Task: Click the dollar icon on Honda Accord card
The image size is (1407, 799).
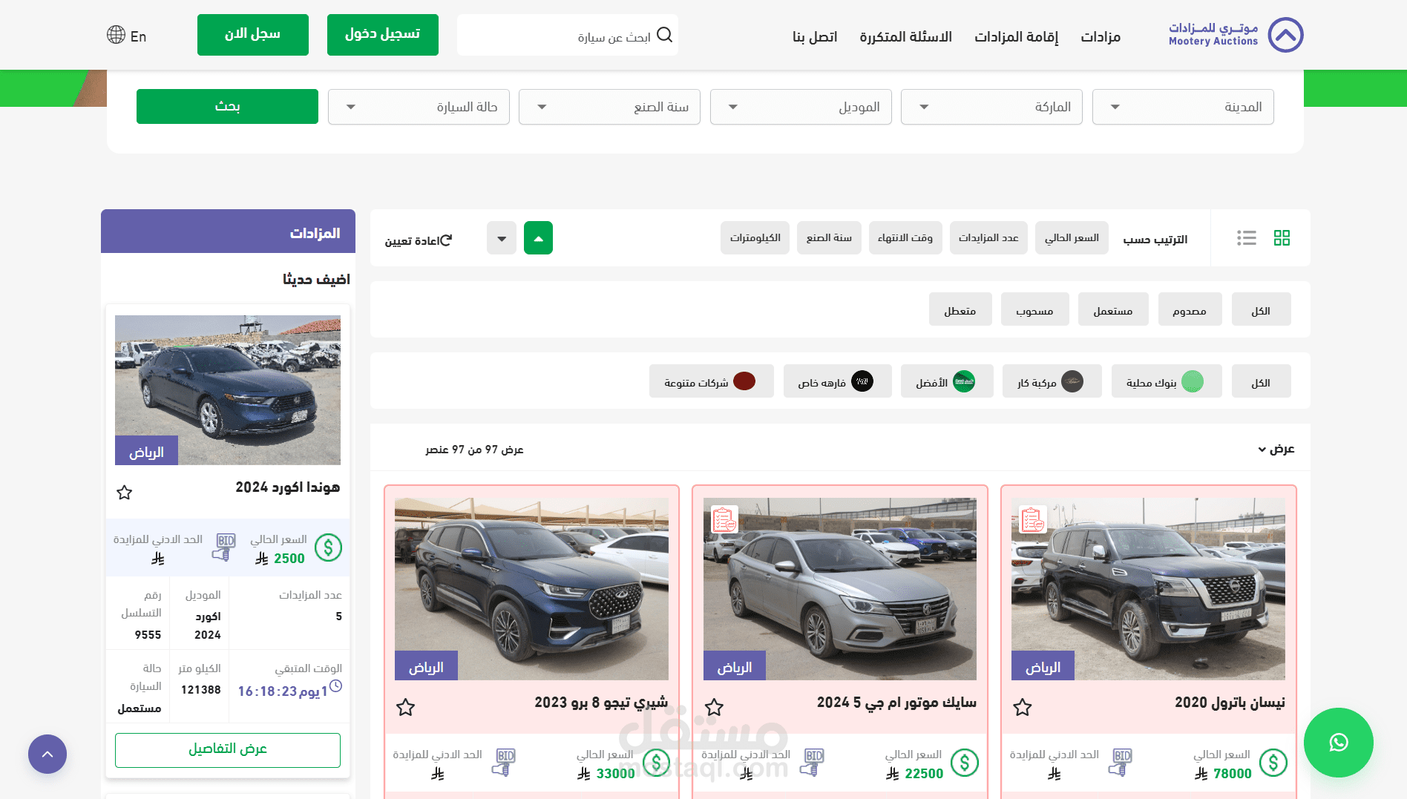Action: (328, 548)
